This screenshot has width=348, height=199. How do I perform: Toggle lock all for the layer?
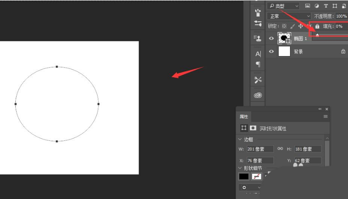[317, 27]
